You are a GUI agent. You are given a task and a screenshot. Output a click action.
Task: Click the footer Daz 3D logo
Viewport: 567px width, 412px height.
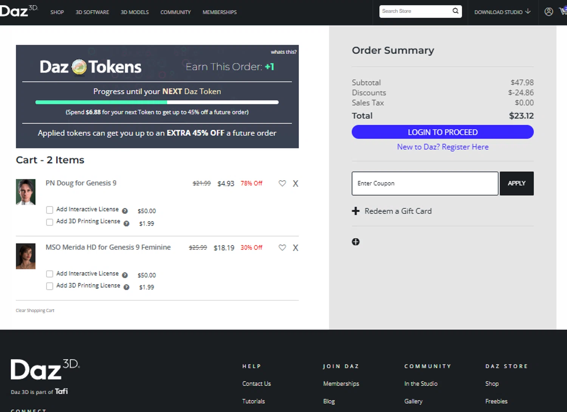point(45,369)
